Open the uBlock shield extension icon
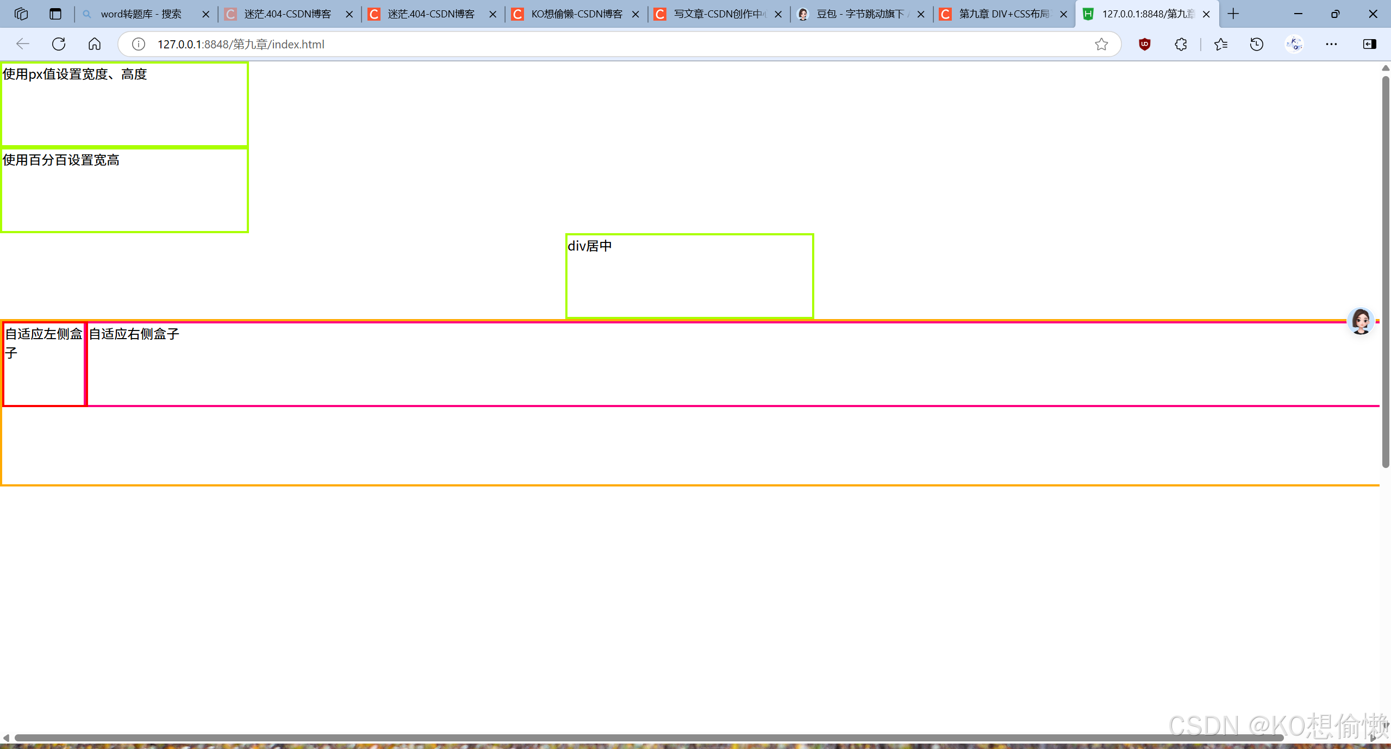1391x749 pixels. [x=1144, y=44]
